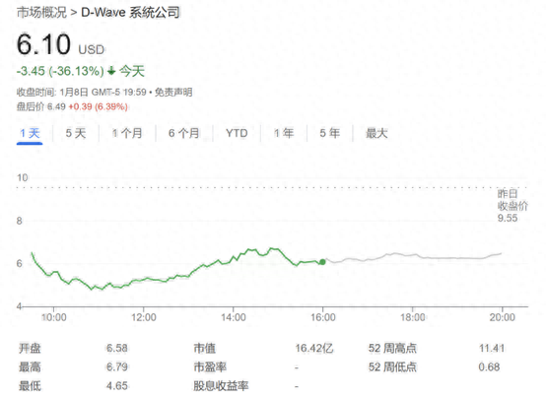The width and height of the screenshot is (546, 399).
Task: Click the 14:00 axis label
Action: pos(234,317)
